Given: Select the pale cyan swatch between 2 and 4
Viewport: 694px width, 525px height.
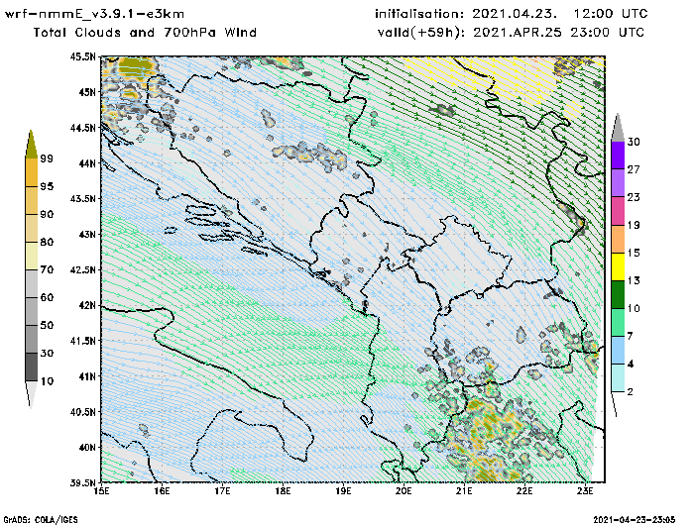Looking at the screenshot, I should [618, 378].
